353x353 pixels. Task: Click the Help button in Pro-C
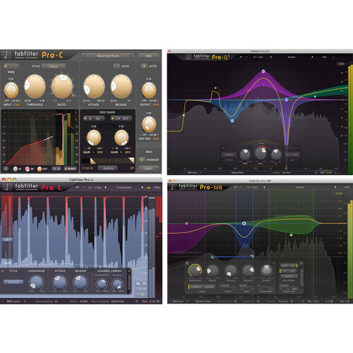148,56
